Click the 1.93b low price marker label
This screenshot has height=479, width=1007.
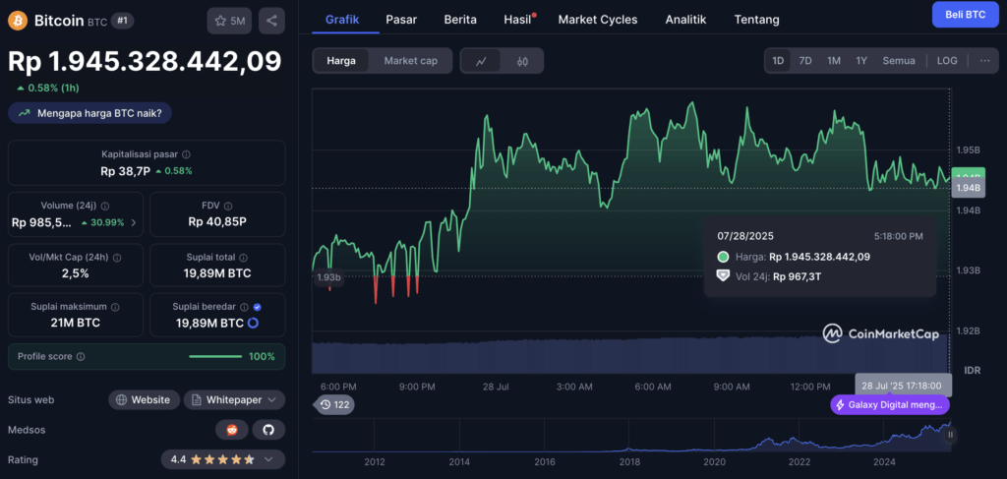[328, 277]
